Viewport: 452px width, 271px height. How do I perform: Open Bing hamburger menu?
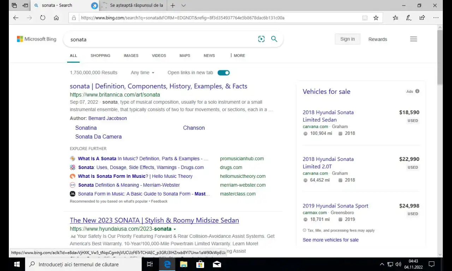point(414,39)
